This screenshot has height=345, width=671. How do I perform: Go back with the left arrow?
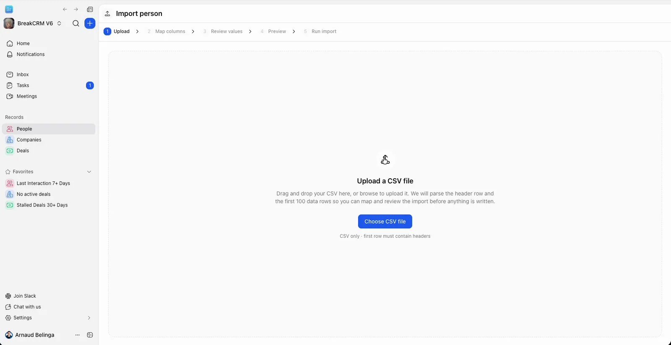65,9
